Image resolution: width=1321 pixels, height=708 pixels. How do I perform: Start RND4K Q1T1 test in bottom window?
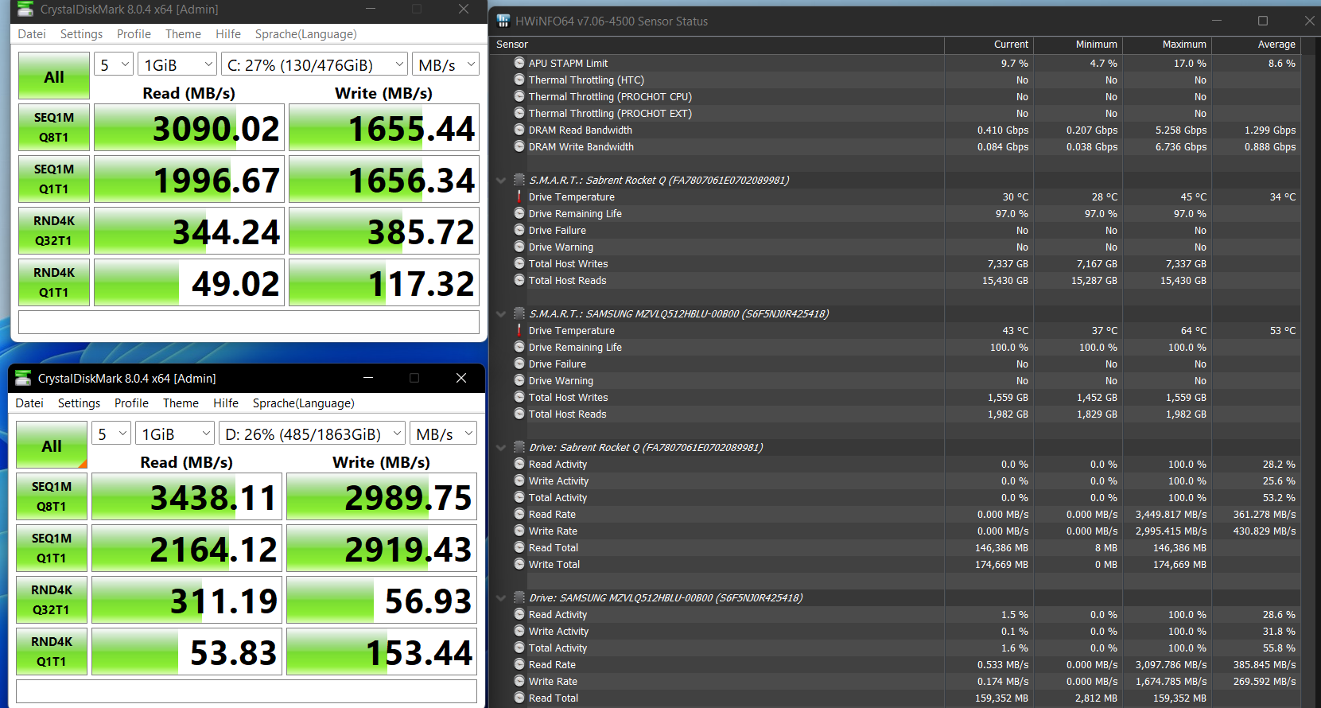tap(52, 652)
